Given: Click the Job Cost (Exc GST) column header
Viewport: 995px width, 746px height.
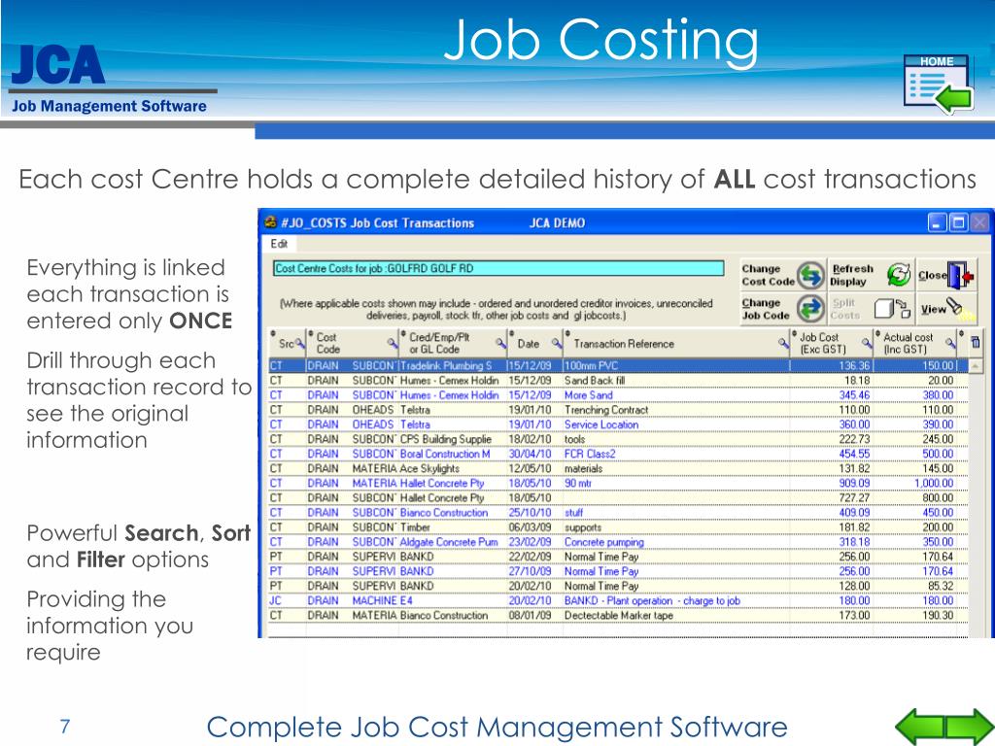Looking at the screenshot, I should pos(832,343).
